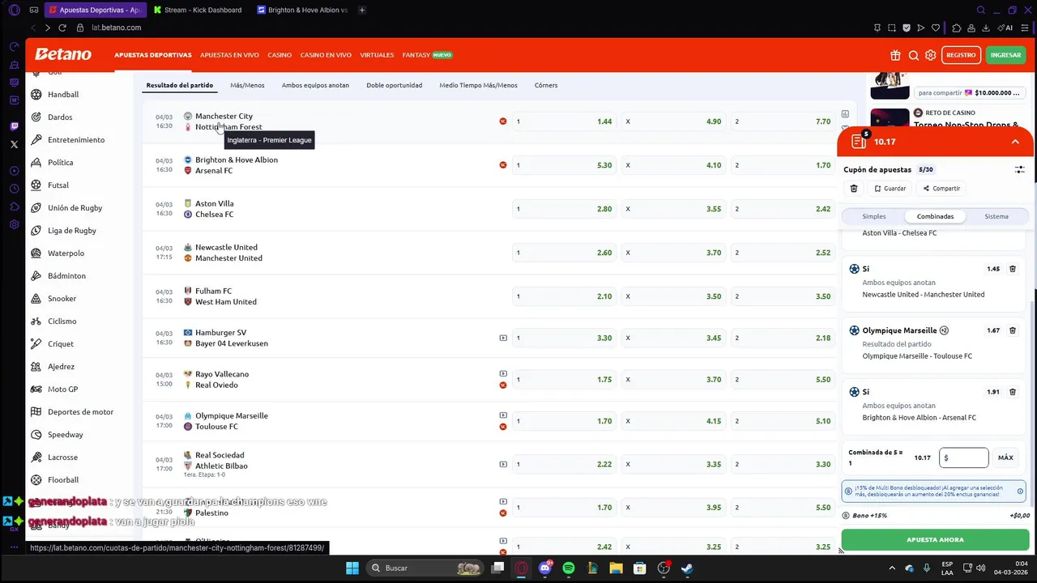Reload the page with browser refresh icon
This screenshot has height=583, width=1037.
pyautogui.click(x=62, y=28)
